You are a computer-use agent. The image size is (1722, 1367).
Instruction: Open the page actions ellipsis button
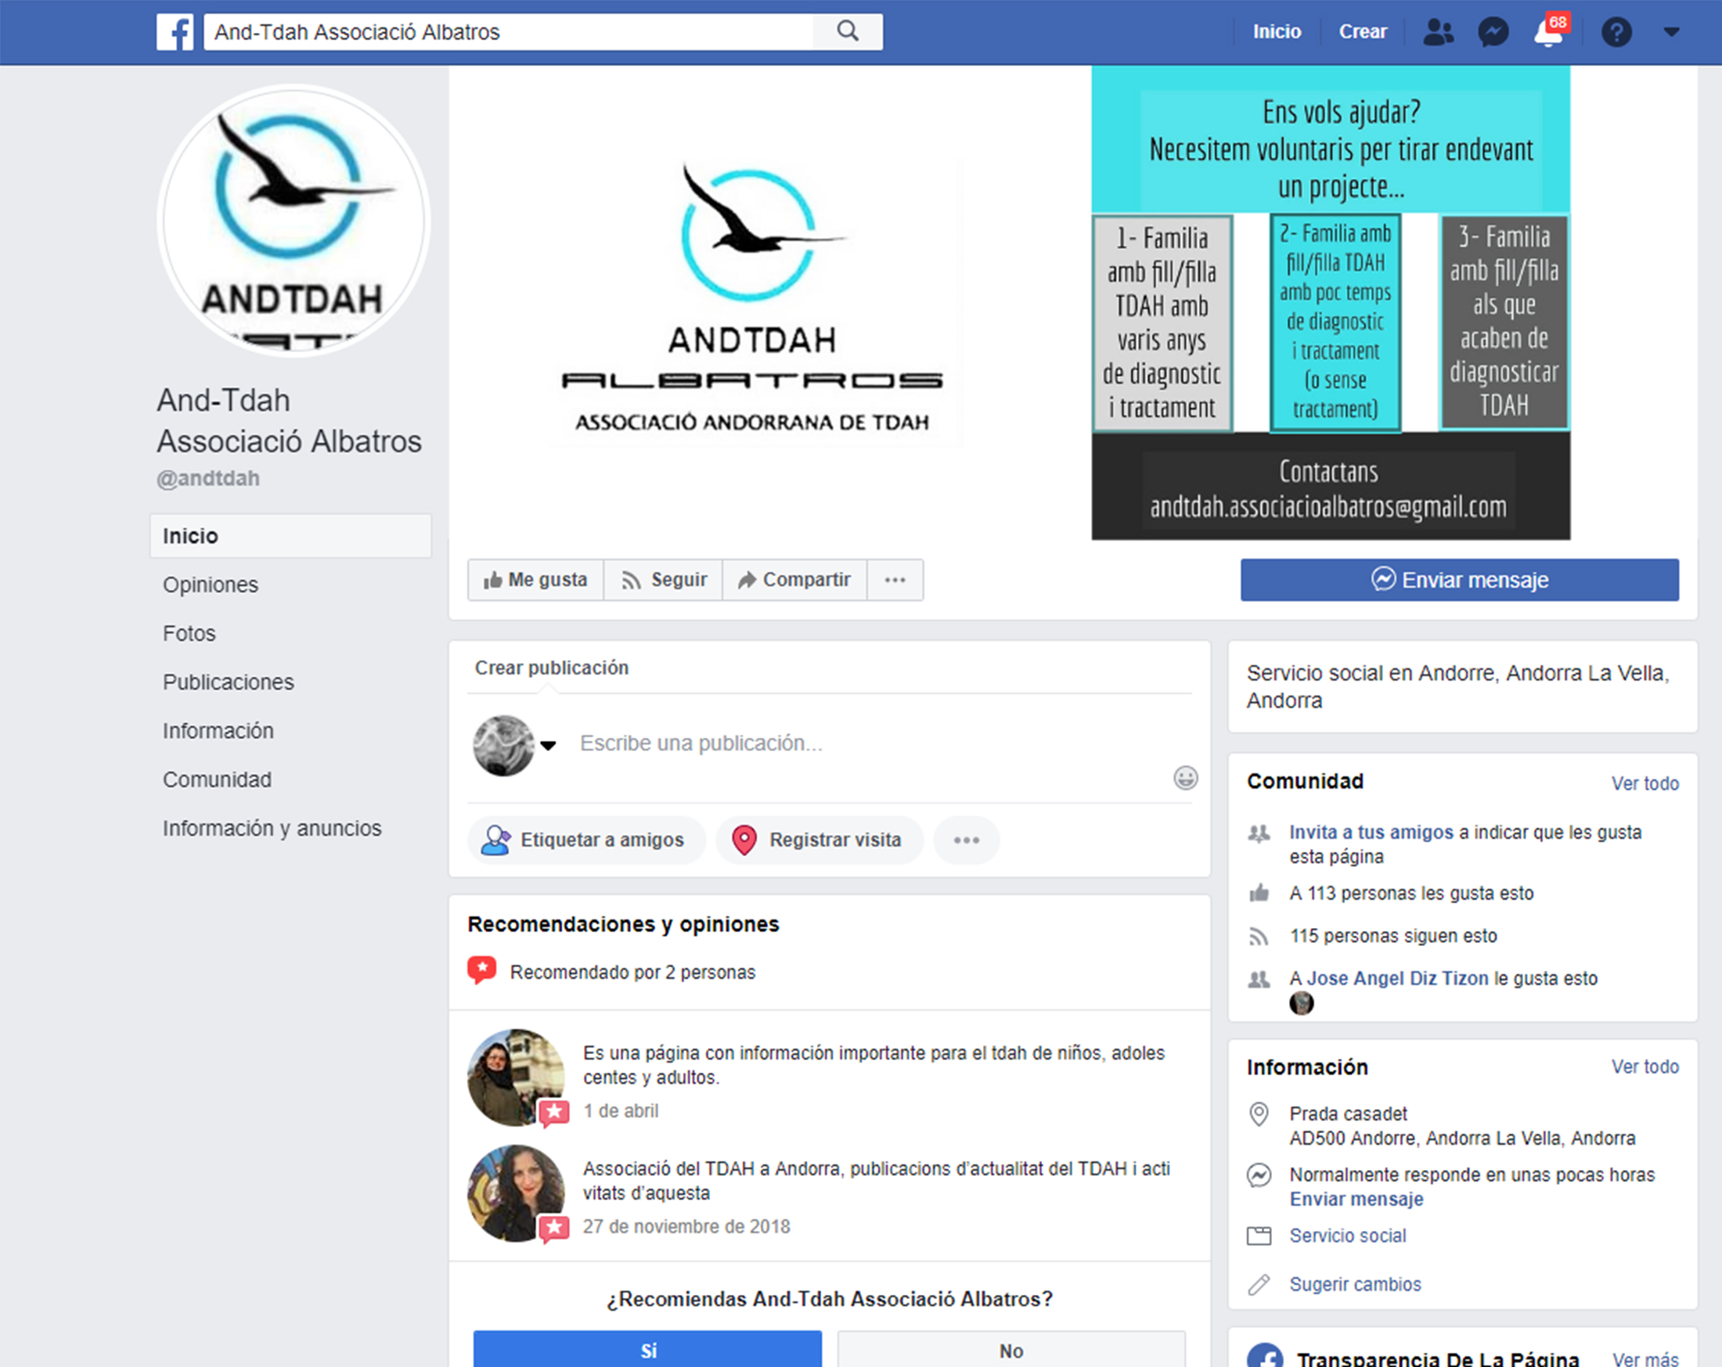click(895, 580)
